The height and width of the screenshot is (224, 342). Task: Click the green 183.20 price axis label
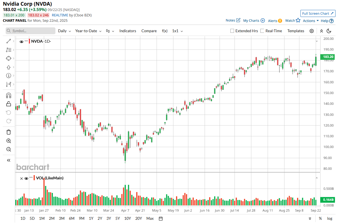pyautogui.click(x=327, y=57)
